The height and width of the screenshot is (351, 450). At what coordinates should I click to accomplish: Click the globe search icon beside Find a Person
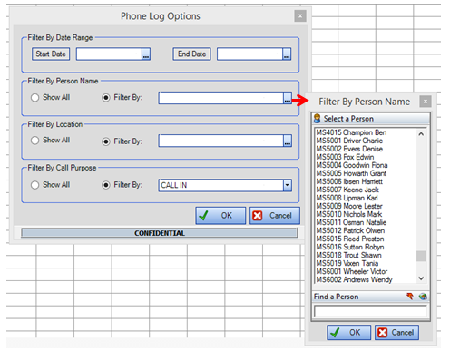pyautogui.click(x=423, y=297)
